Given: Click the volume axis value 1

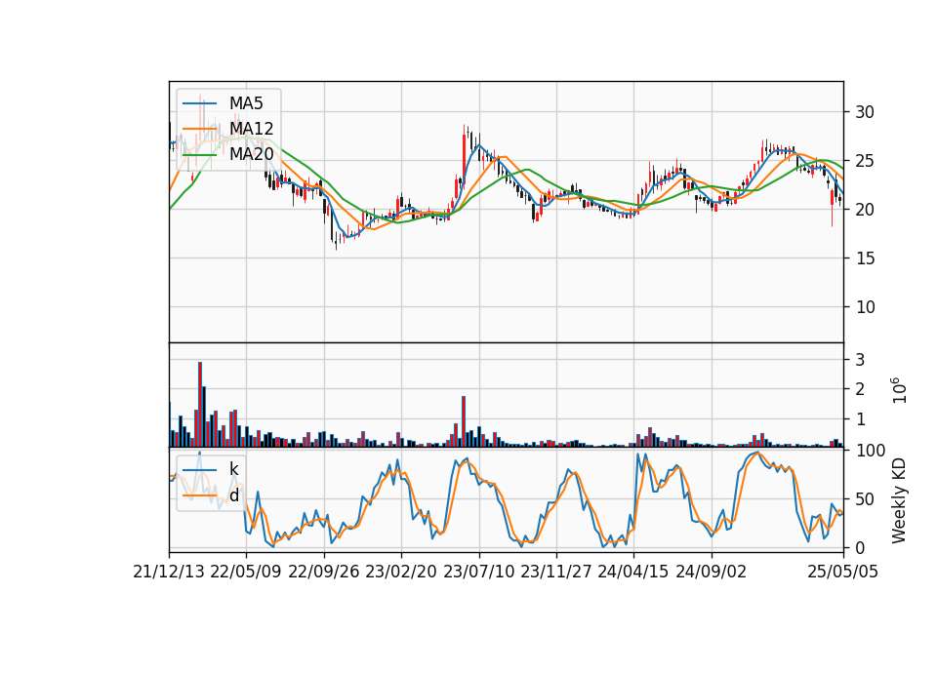Looking at the screenshot, I should point(860,419).
